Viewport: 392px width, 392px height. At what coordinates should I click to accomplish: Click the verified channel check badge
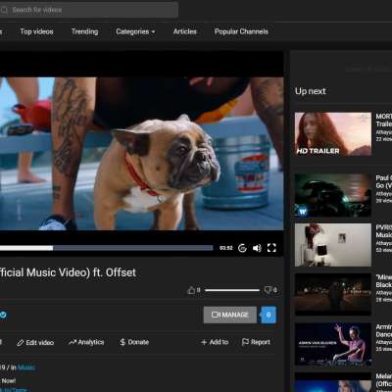click(3, 315)
